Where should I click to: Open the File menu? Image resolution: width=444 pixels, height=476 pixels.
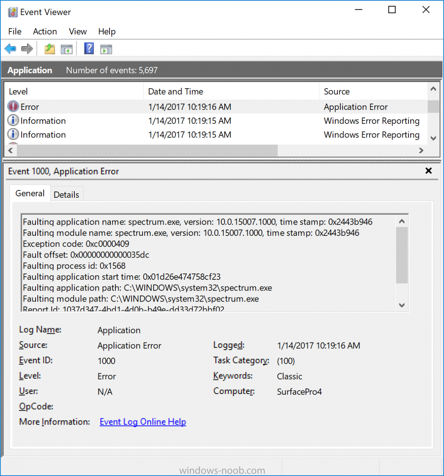[x=15, y=31]
